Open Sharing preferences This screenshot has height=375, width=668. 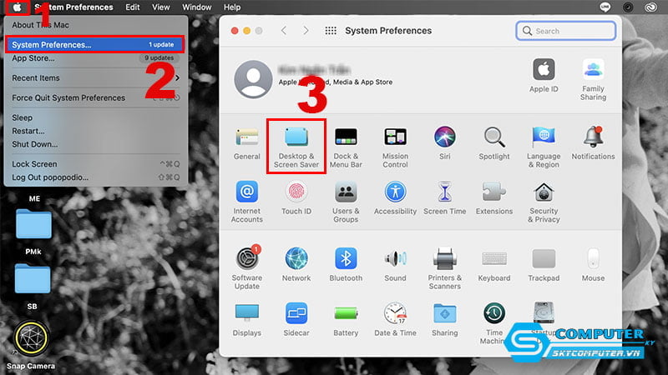[444, 319]
